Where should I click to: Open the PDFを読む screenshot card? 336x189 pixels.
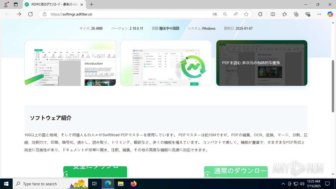point(262,63)
